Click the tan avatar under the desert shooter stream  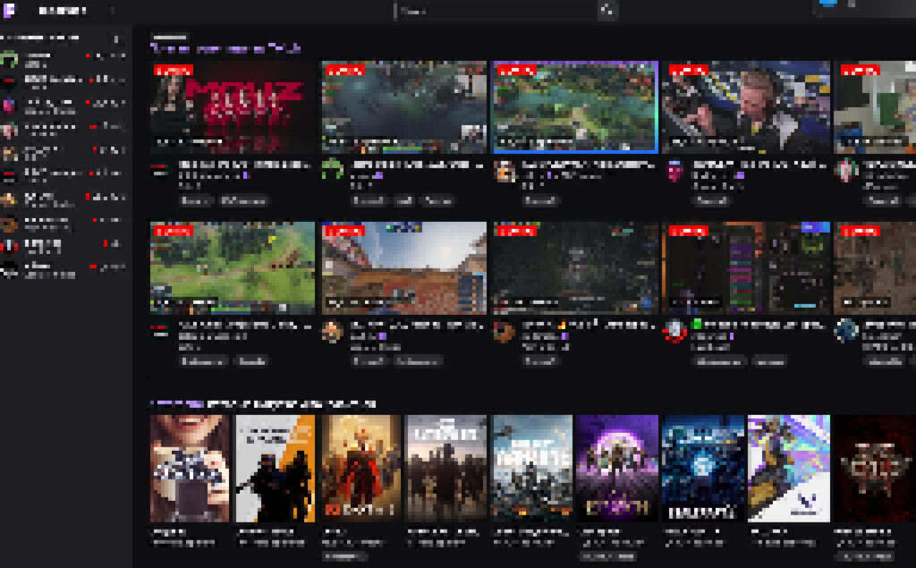pos(332,331)
